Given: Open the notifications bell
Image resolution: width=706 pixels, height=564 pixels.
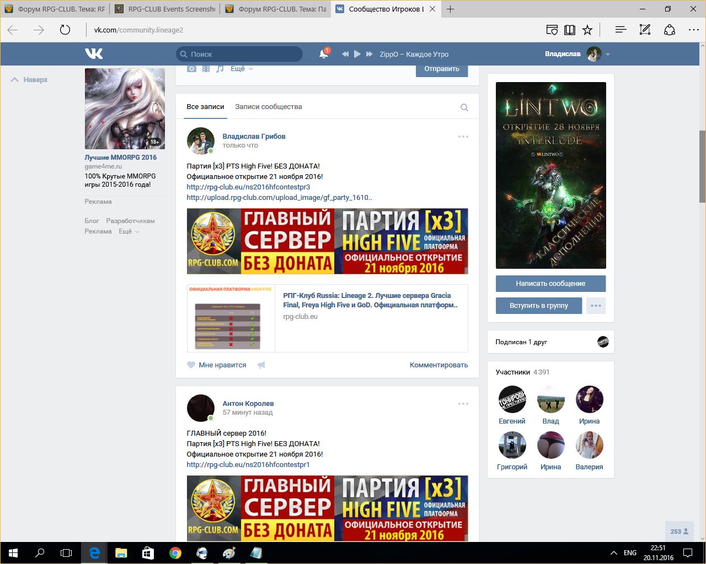Looking at the screenshot, I should 324,54.
